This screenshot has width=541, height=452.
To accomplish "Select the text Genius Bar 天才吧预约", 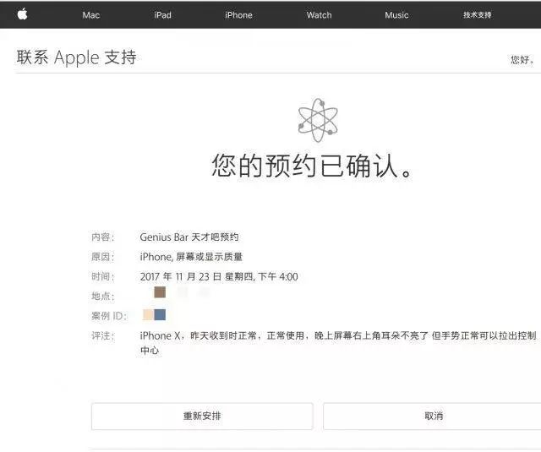I will pyautogui.click(x=189, y=237).
